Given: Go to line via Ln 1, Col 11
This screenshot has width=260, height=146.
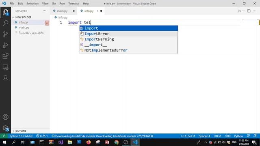Looking at the screenshot, I should click(x=188, y=136).
